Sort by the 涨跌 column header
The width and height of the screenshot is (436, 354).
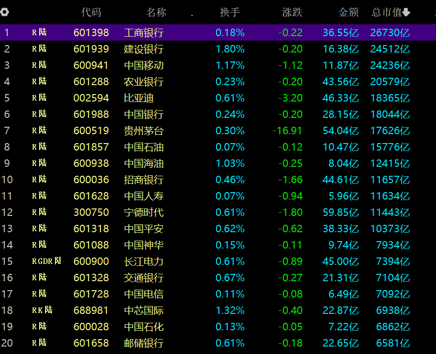[x=292, y=12]
